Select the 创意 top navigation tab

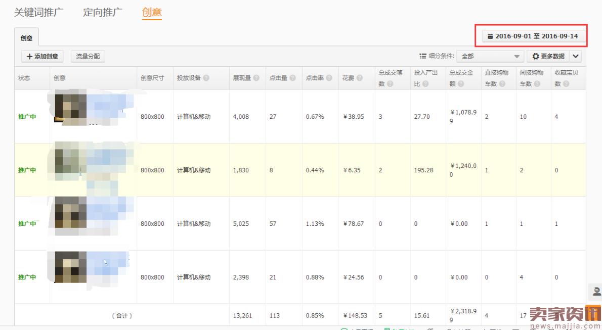(x=152, y=13)
